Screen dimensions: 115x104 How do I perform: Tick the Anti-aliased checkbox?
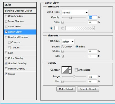76,70
